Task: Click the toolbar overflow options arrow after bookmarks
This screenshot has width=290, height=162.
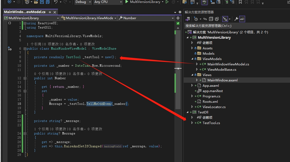Action: (262, 3)
